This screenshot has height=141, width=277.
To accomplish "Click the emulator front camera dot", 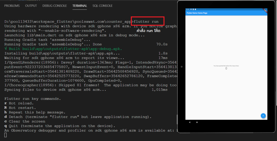I will (x=182, y=67).
